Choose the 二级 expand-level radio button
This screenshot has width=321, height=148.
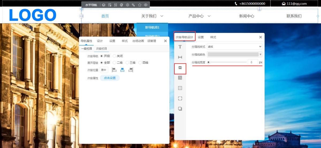pos(114,63)
